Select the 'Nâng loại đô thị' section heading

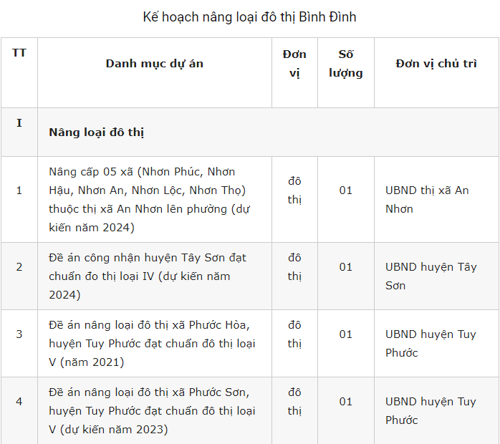click(96, 132)
